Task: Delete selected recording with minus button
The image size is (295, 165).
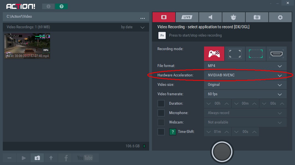Action: pos(9,158)
